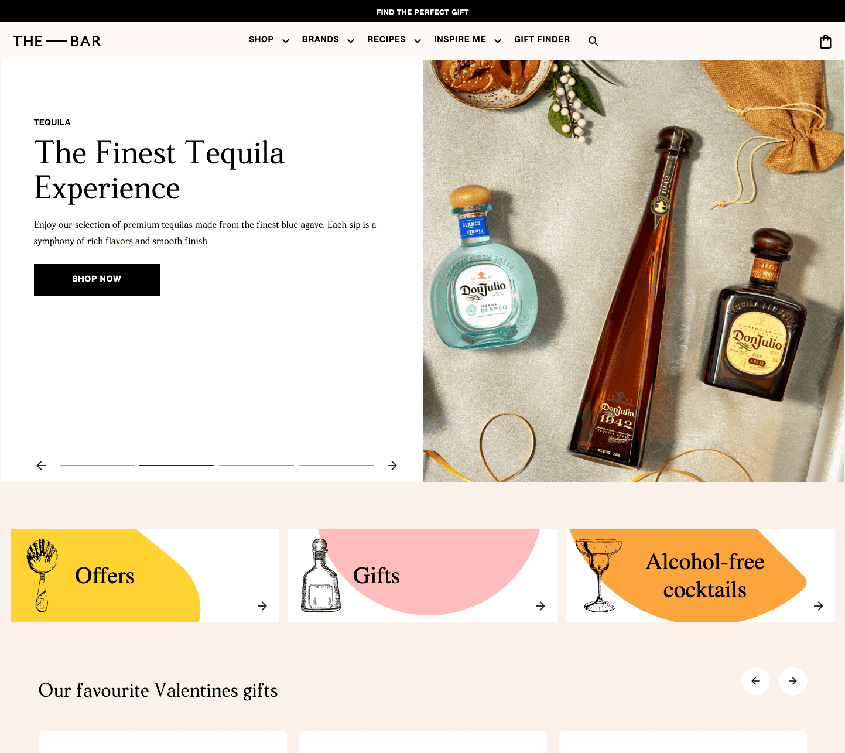845x753 pixels.
Task: Click the Don Julio tequila hero image
Action: [x=633, y=271]
